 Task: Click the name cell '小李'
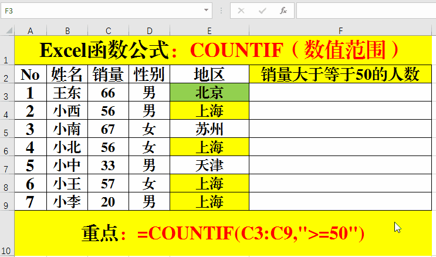[x=67, y=202]
